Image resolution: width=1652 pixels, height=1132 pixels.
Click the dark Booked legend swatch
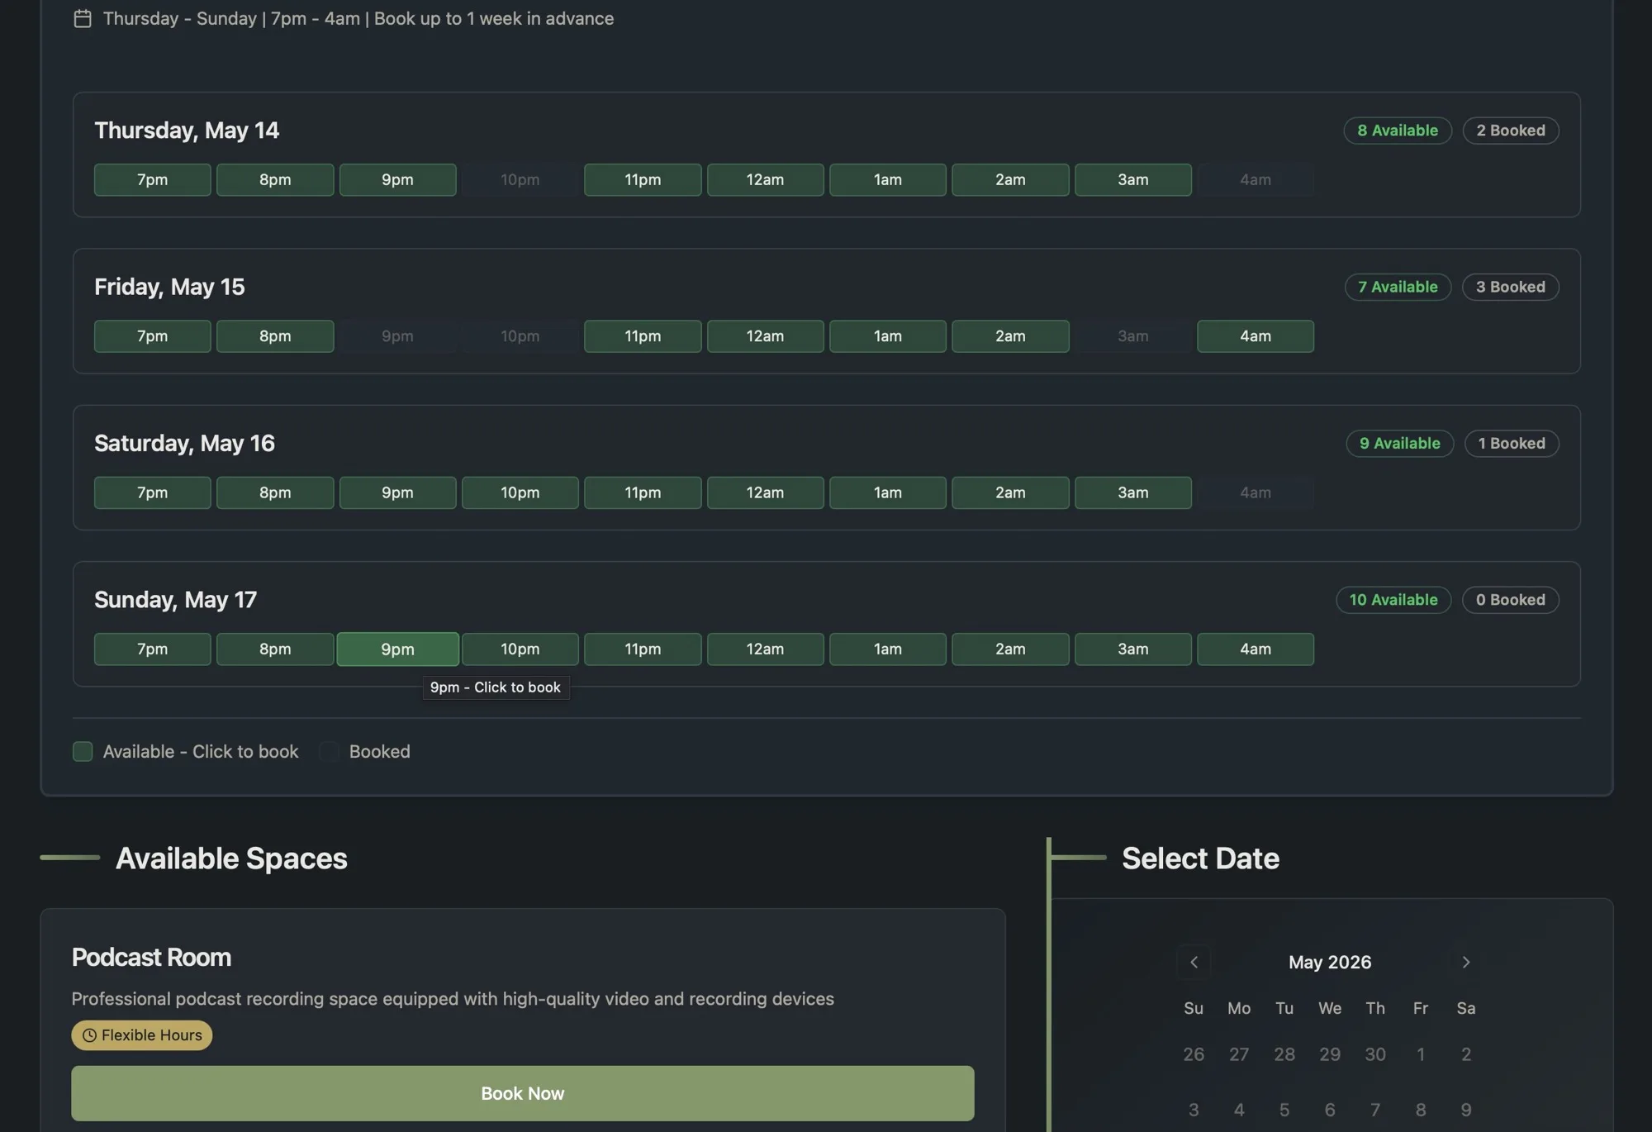point(329,751)
